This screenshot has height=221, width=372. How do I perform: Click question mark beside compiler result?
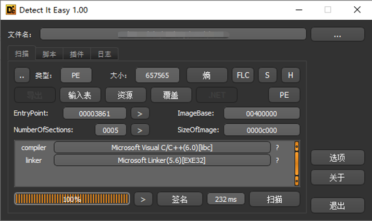tap(277, 148)
